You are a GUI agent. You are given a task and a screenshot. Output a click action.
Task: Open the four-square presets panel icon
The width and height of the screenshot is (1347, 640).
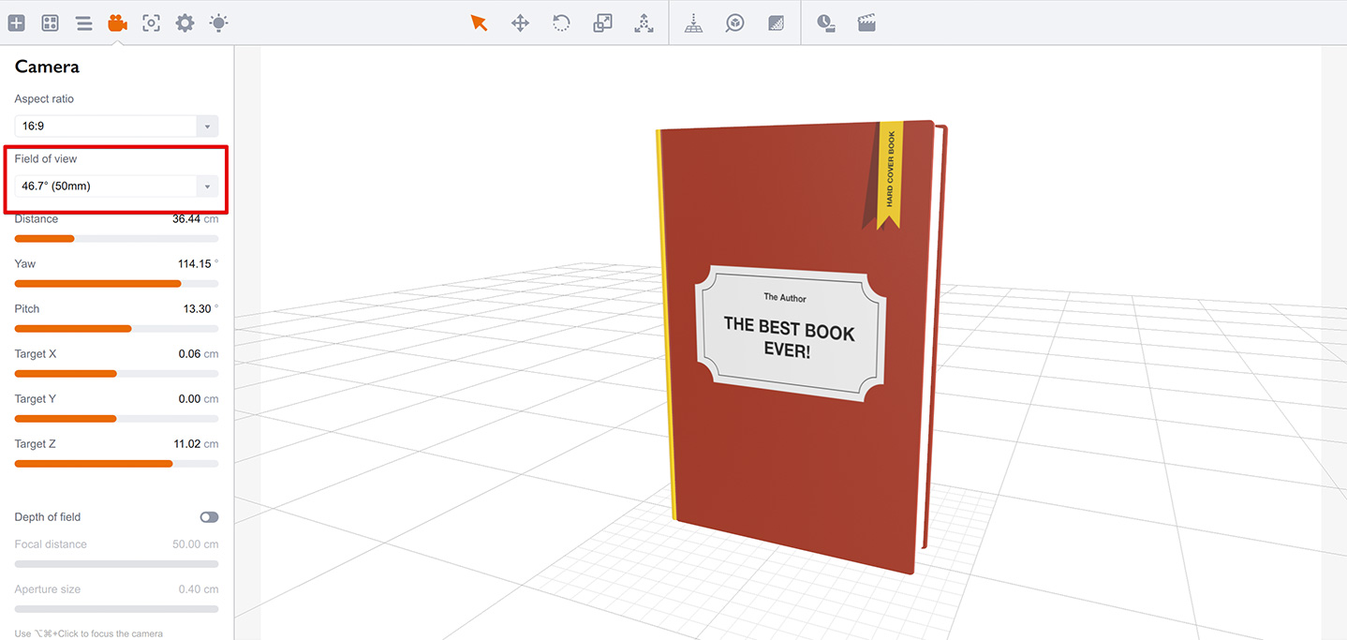[50, 22]
